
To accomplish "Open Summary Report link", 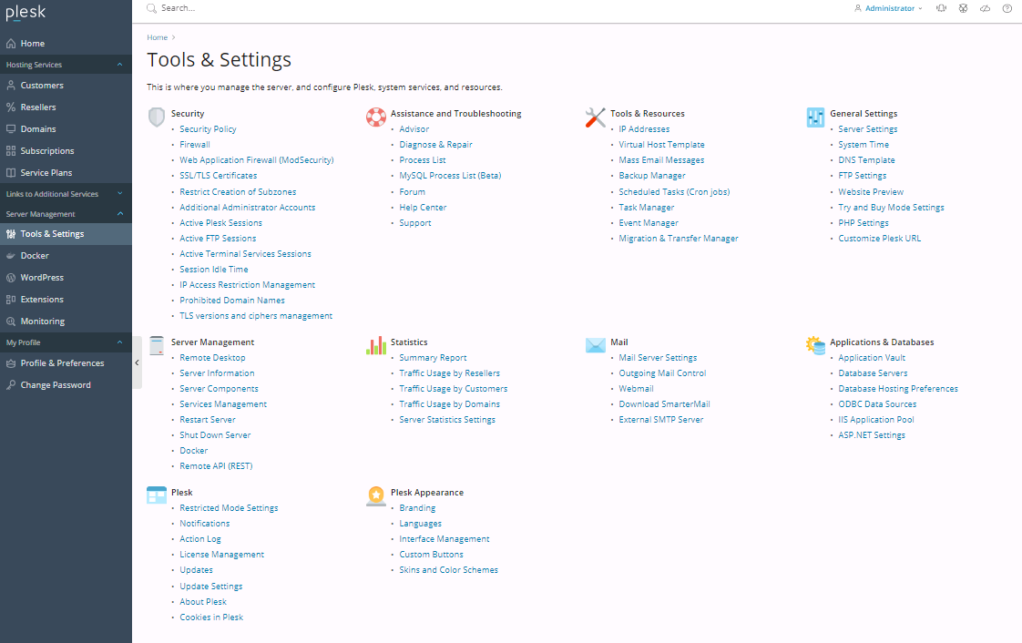I will (434, 358).
